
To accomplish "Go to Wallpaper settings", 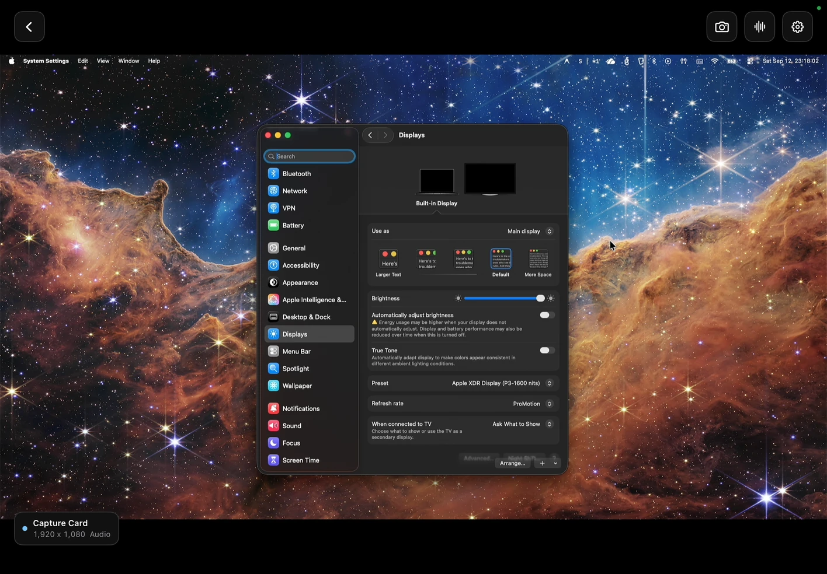I will [309, 386].
